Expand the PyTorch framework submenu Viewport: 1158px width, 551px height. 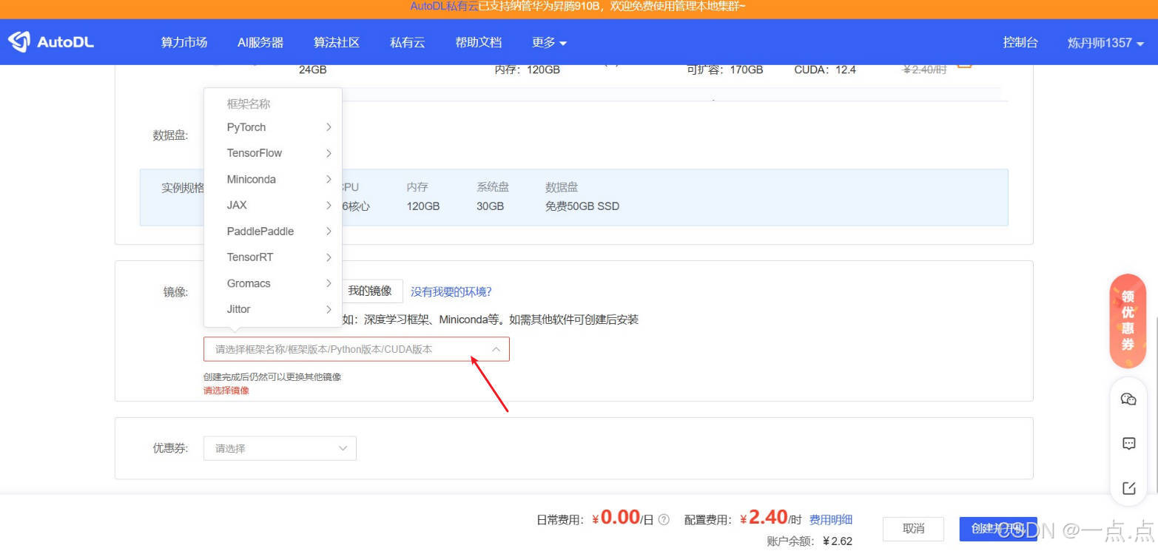click(273, 127)
